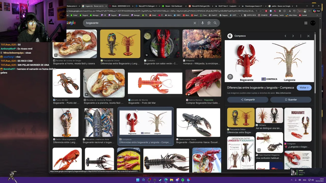
Task: Open related Expo Gourmet Magazine image
Action: click(269, 142)
